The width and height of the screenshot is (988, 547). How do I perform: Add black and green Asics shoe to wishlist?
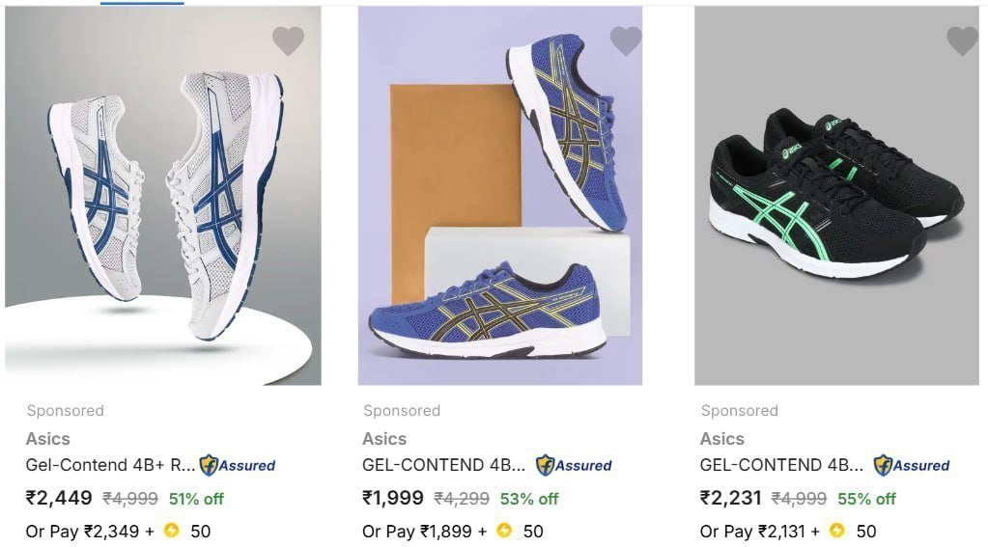962,41
